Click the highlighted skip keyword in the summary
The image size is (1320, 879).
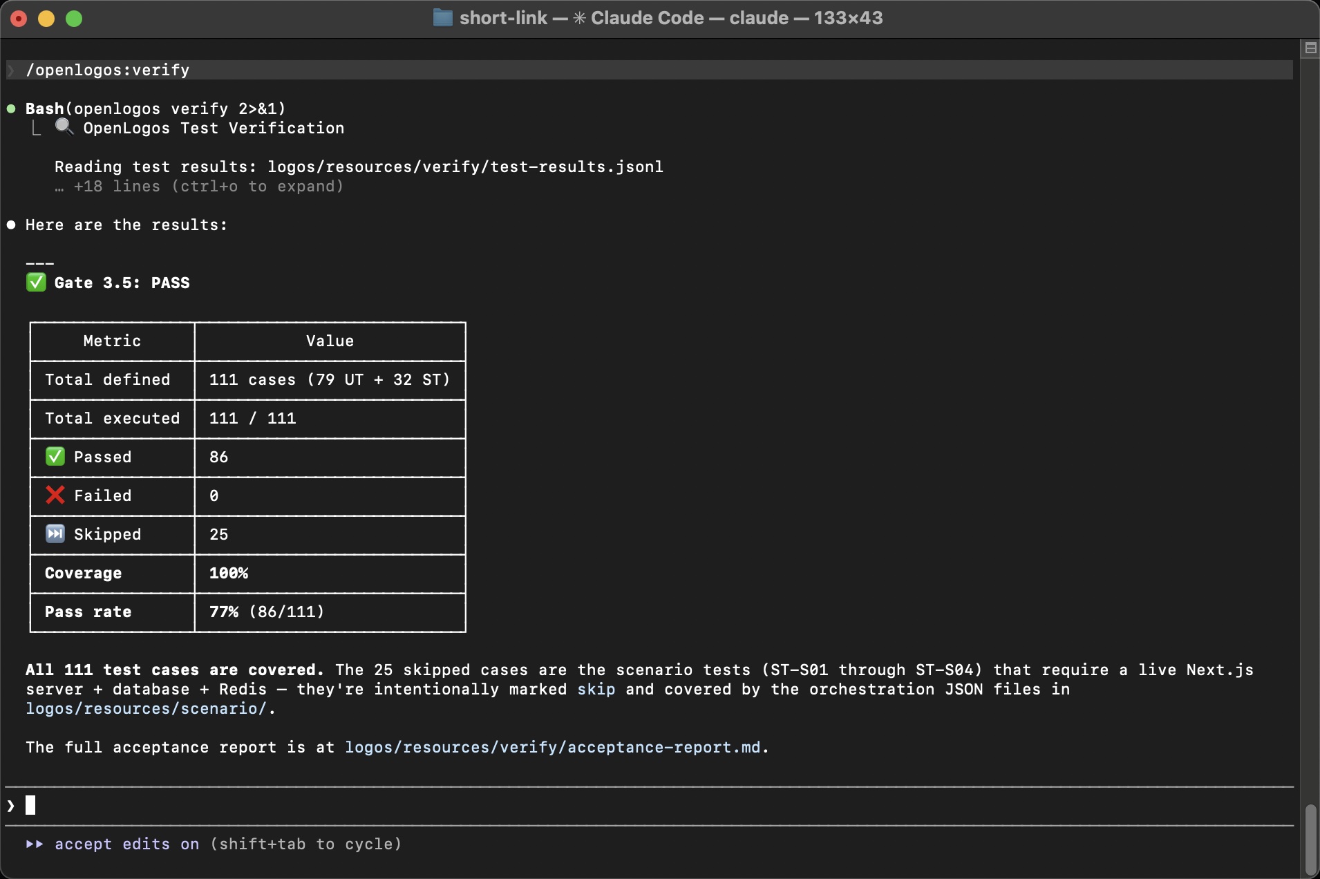(x=597, y=689)
